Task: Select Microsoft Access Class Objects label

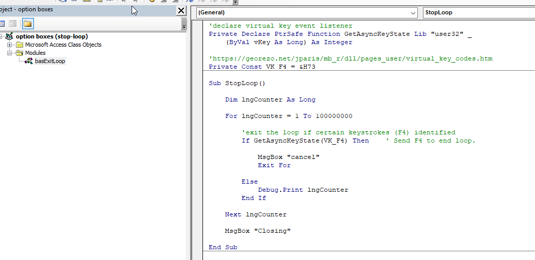Action: [63, 45]
